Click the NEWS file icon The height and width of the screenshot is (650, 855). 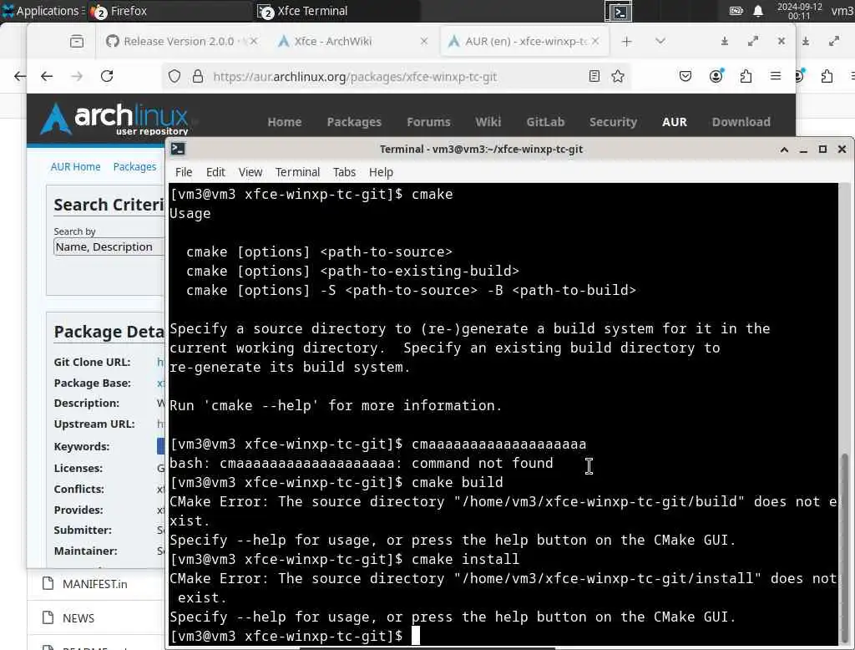48,617
